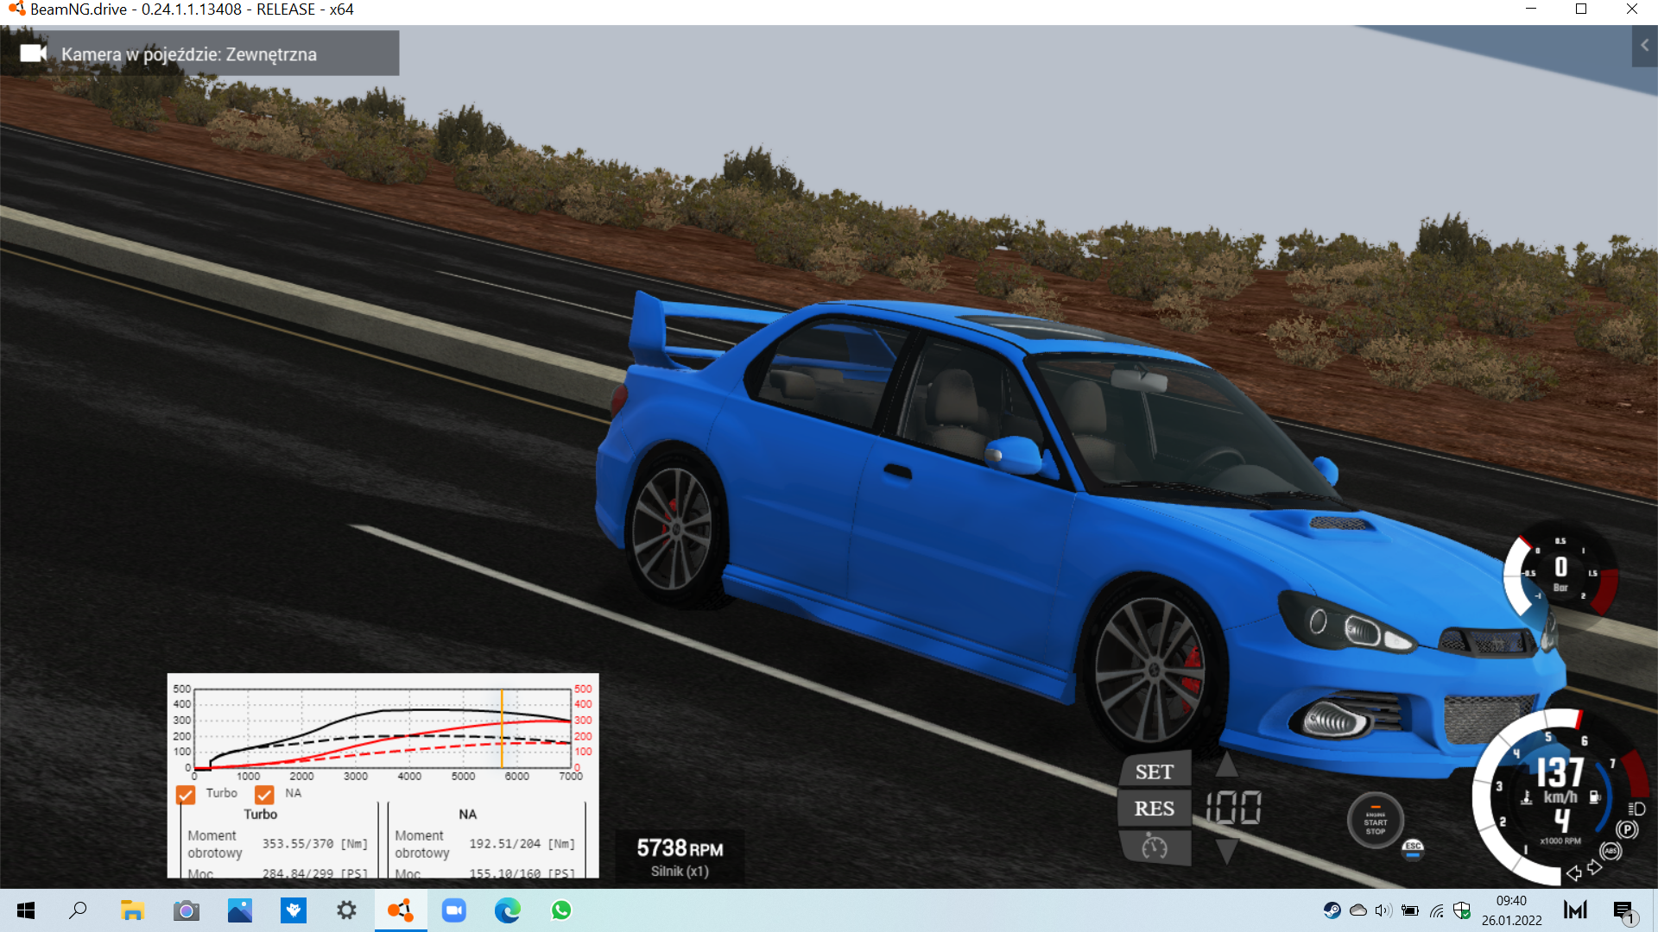Open the Windows Start menu
1658x932 pixels.
(26, 910)
